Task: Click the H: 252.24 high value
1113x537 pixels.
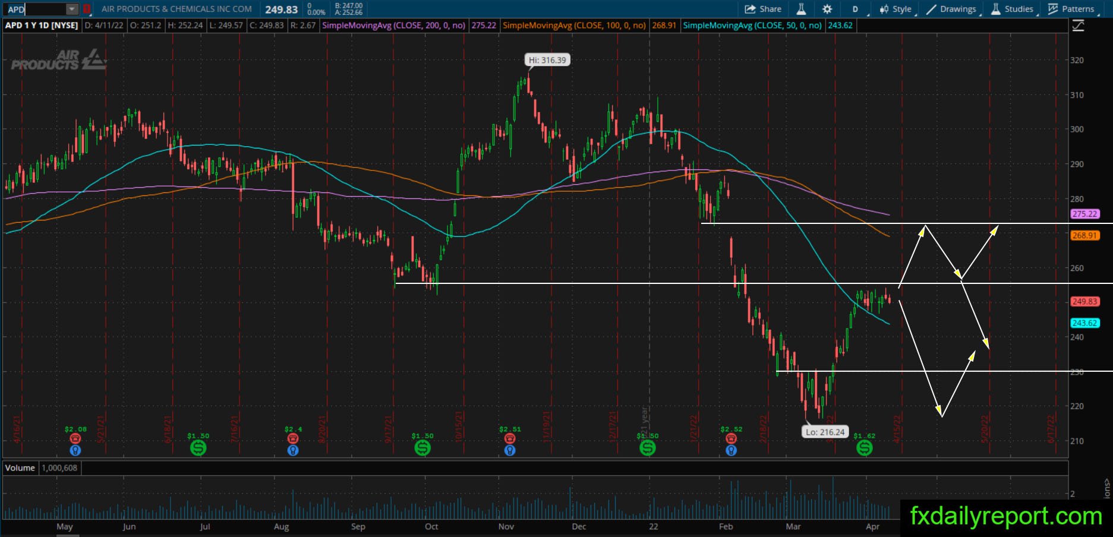Action: (185, 26)
